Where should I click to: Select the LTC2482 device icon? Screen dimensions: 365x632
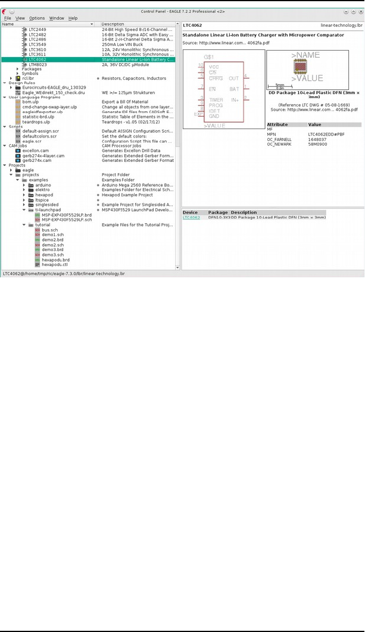pos(24,35)
